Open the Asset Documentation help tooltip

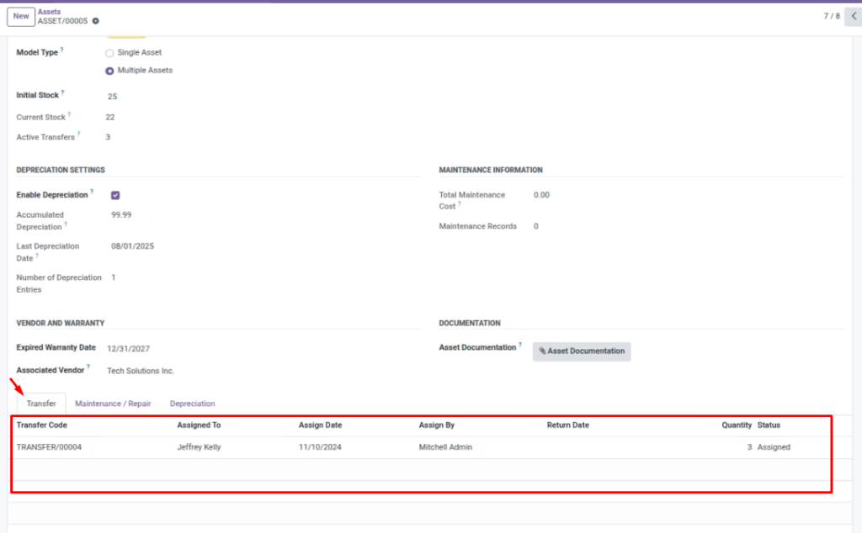pyautogui.click(x=520, y=344)
